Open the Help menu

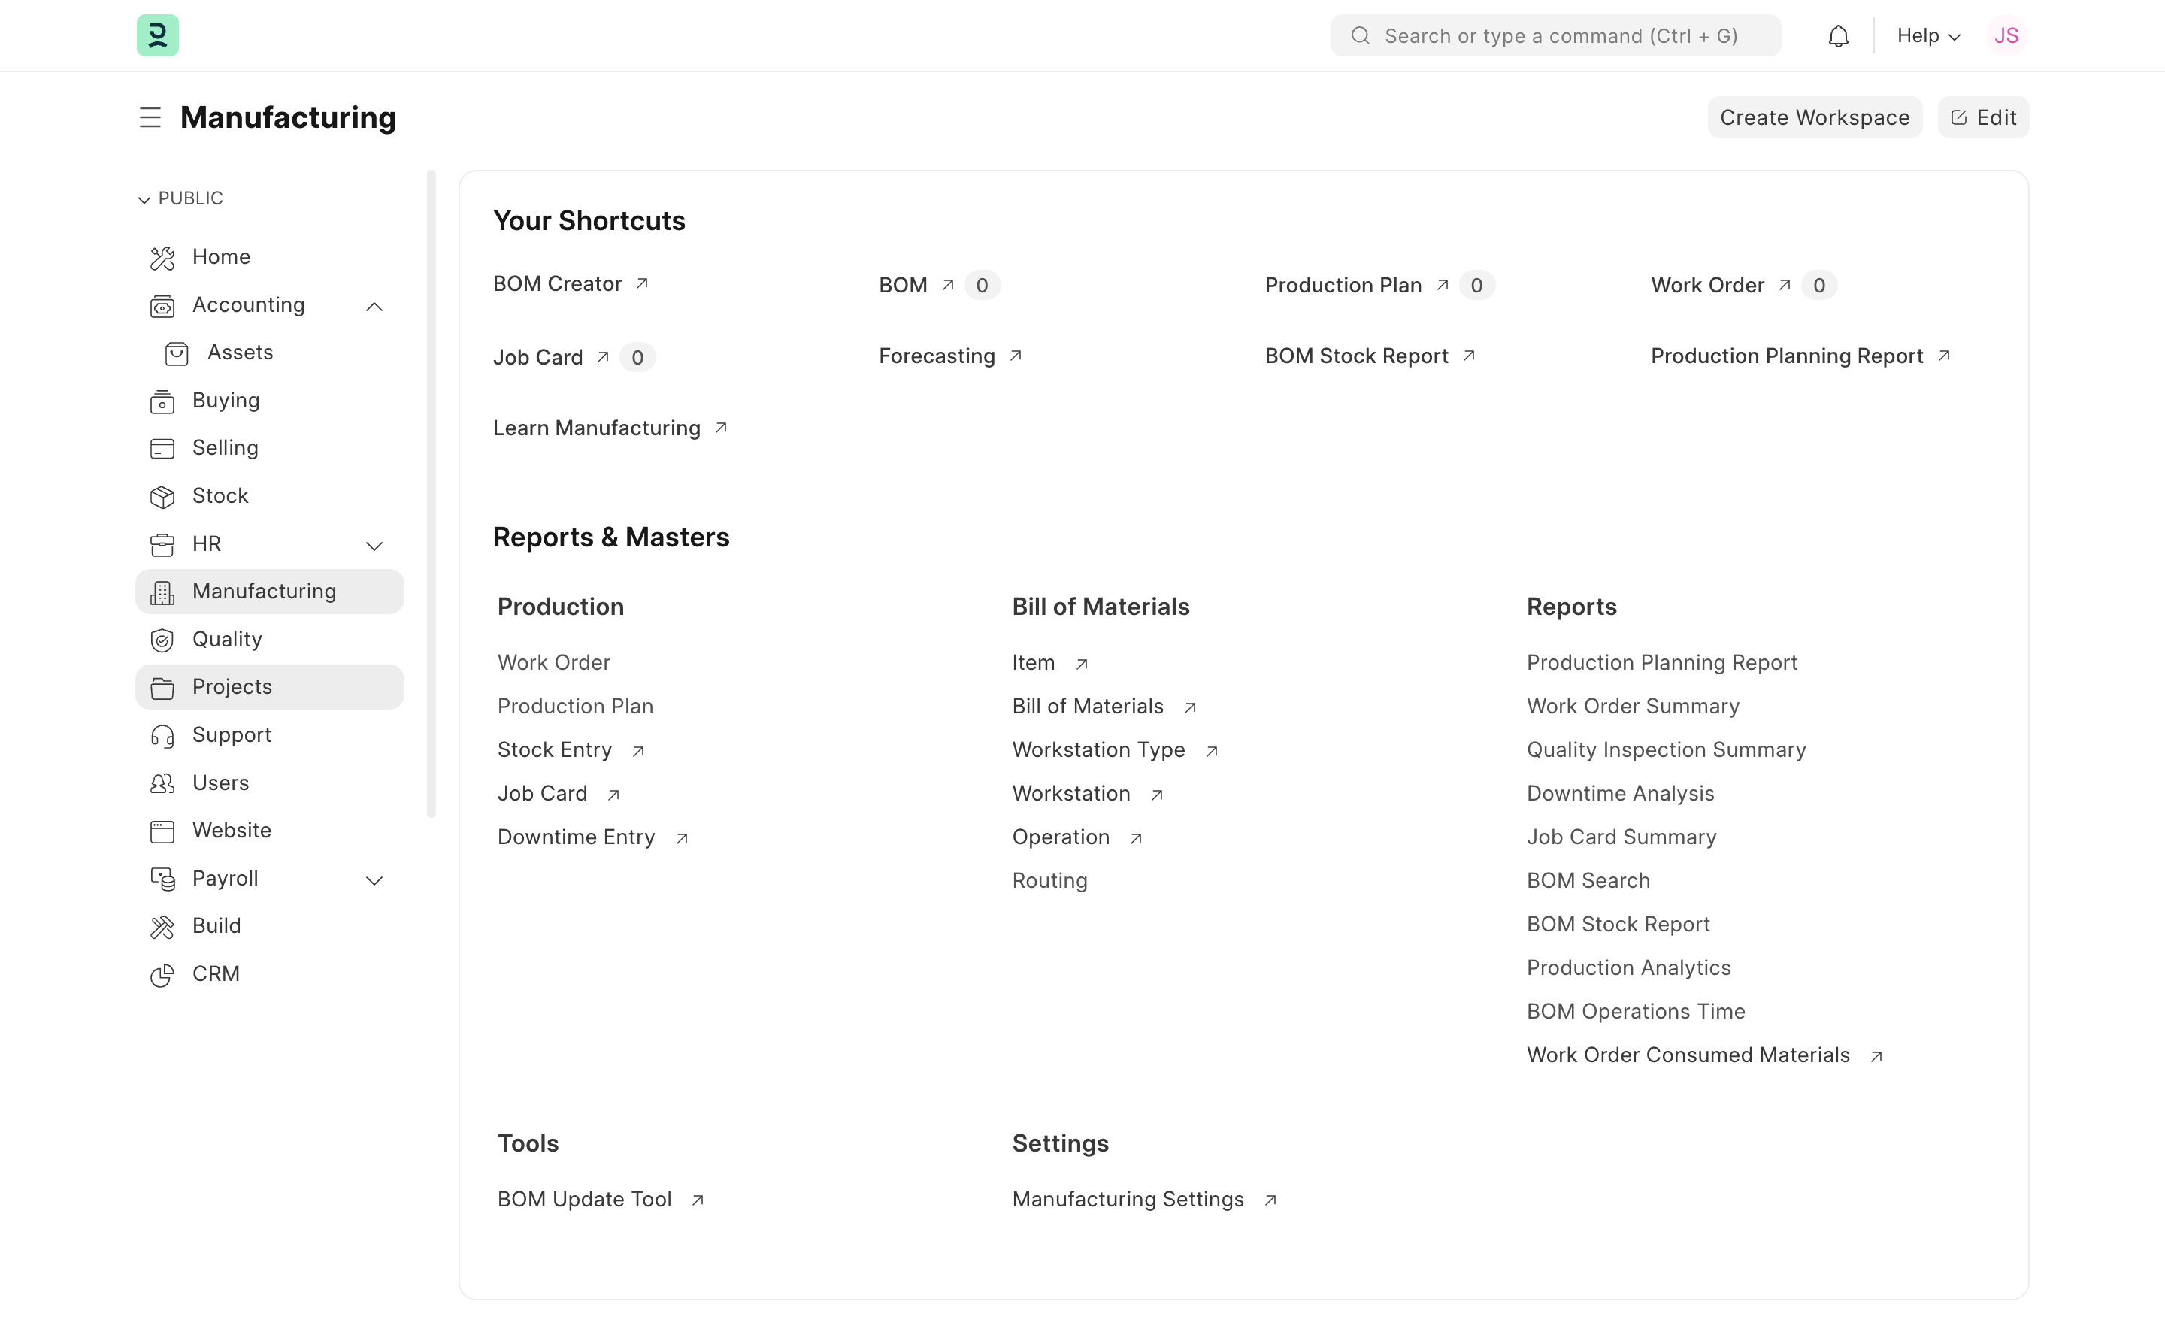pyautogui.click(x=1926, y=35)
